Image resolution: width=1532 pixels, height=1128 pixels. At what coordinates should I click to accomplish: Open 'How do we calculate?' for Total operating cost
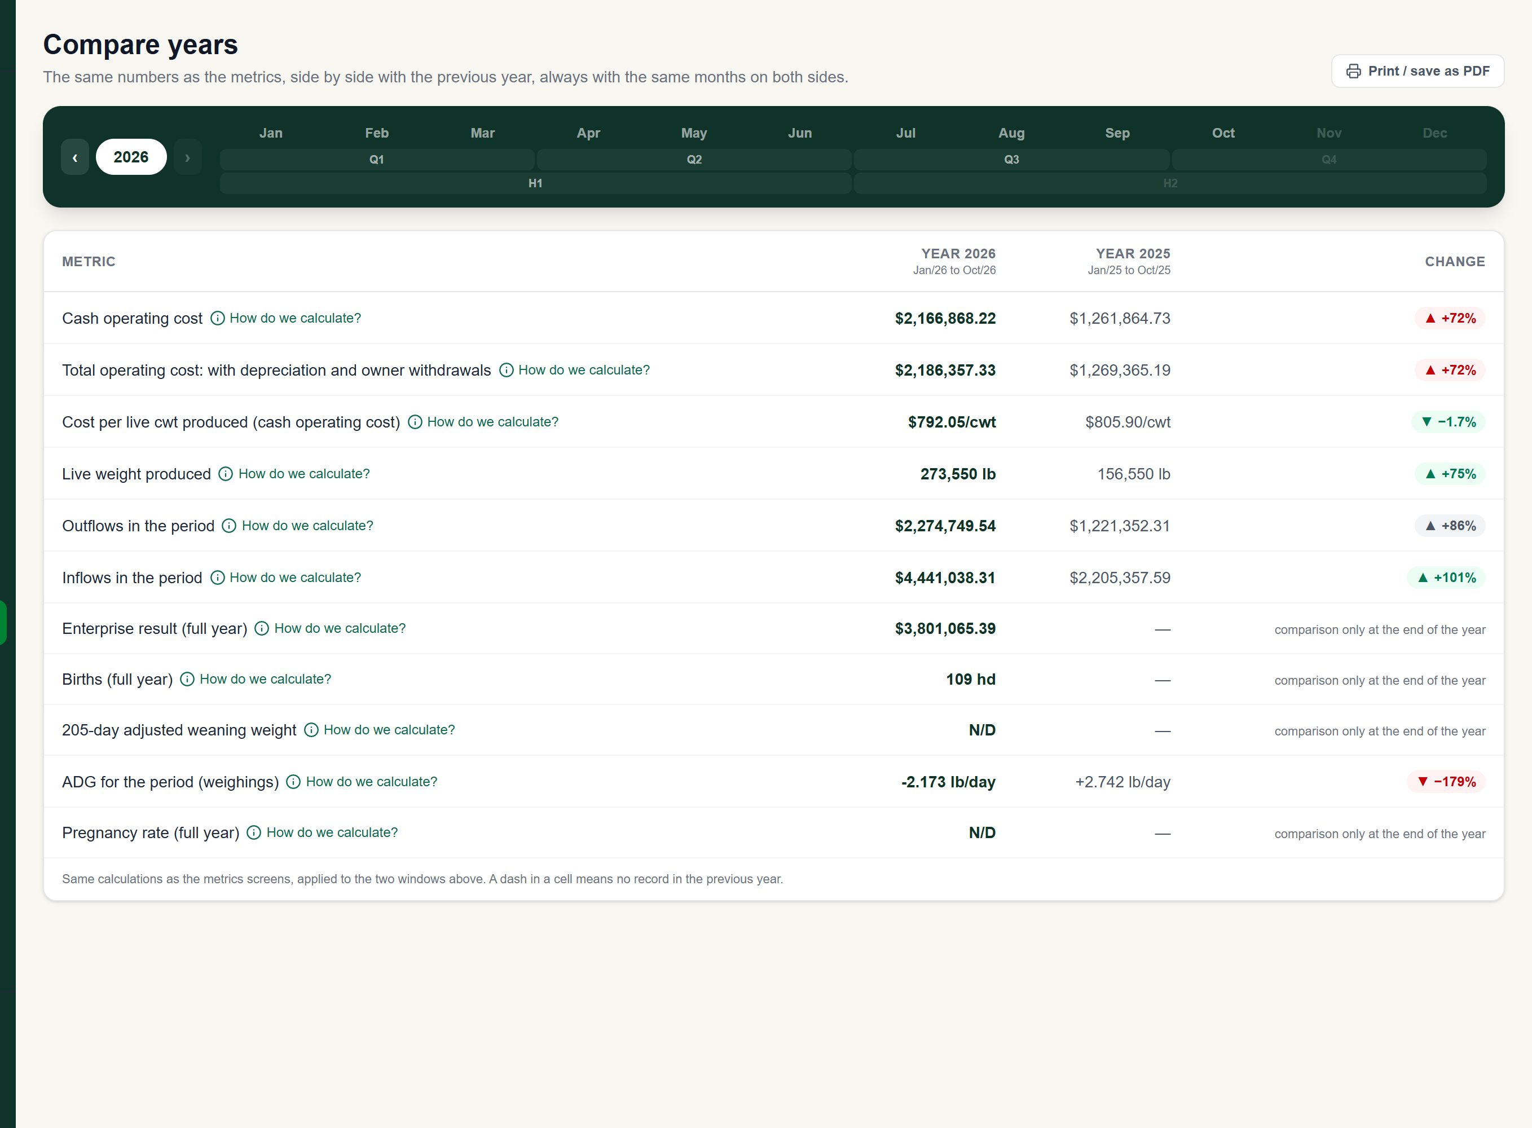click(x=584, y=370)
